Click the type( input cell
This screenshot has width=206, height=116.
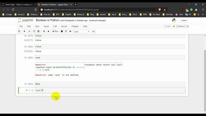(x=110, y=90)
